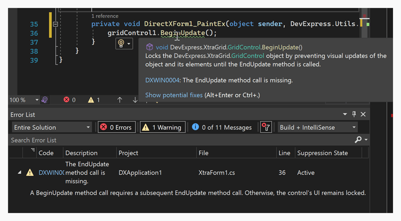The image size is (401, 221).
Task: Open the Error List window options dropdown
Action: click(345, 114)
